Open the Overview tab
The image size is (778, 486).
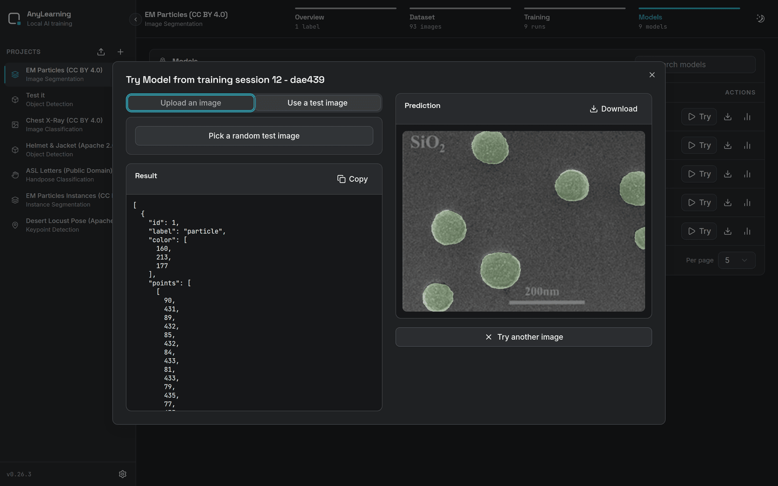coord(345,19)
